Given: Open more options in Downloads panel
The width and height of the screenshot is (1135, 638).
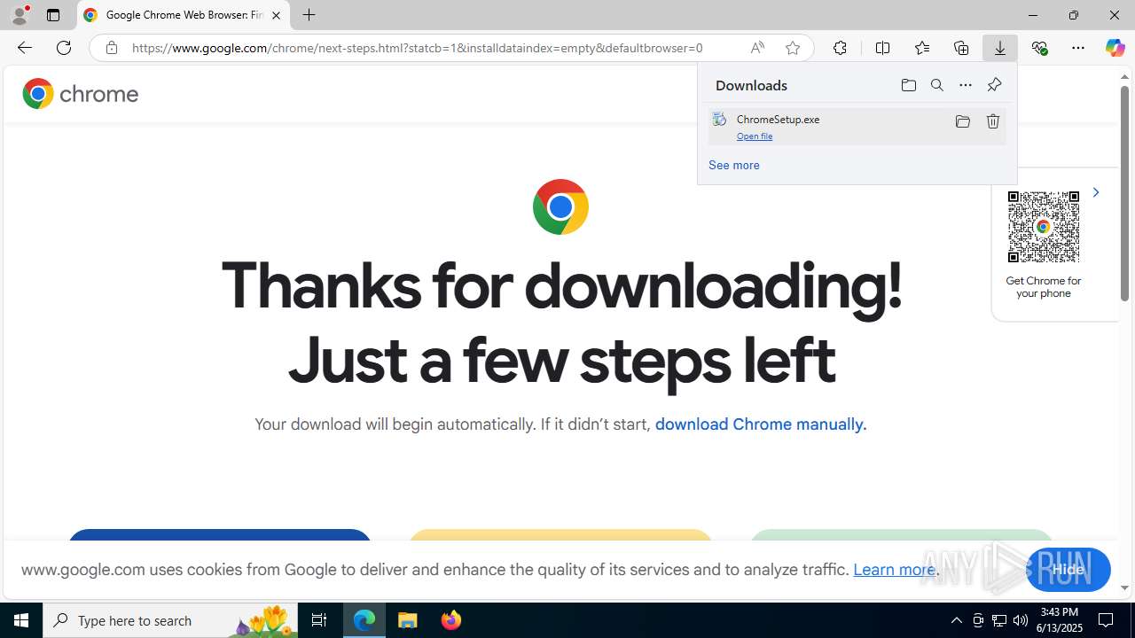Looking at the screenshot, I should coord(966,85).
